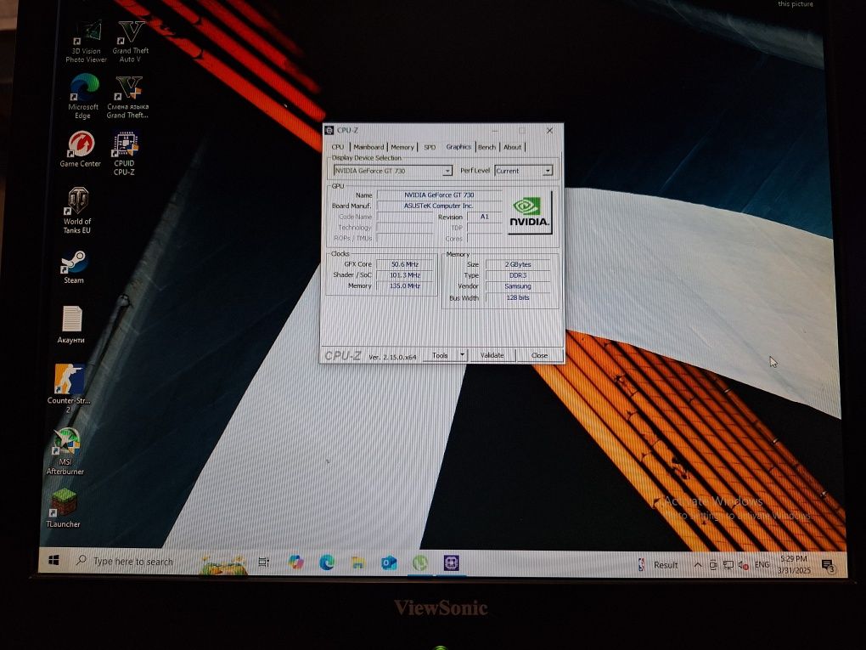The height and width of the screenshot is (650, 866).
Task: Click the network tray icon
Action: [x=728, y=565]
